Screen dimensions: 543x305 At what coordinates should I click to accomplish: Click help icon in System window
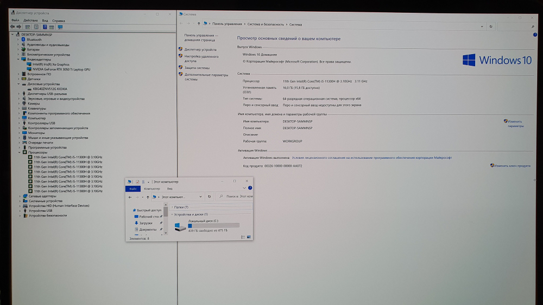[x=535, y=35]
